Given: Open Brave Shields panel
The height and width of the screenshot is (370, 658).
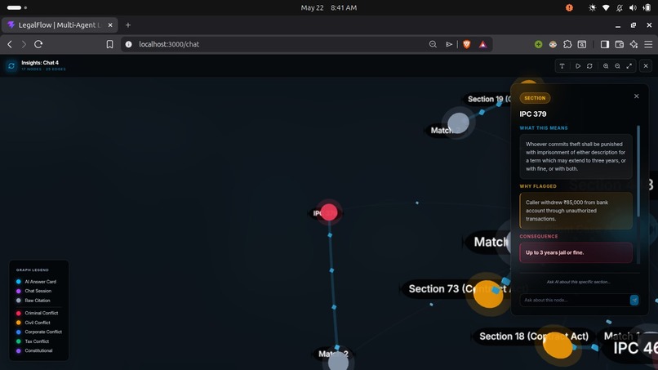Looking at the screenshot, I should click(x=467, y=44).
